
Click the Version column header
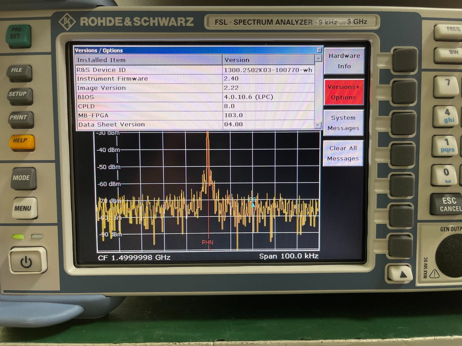269,60
